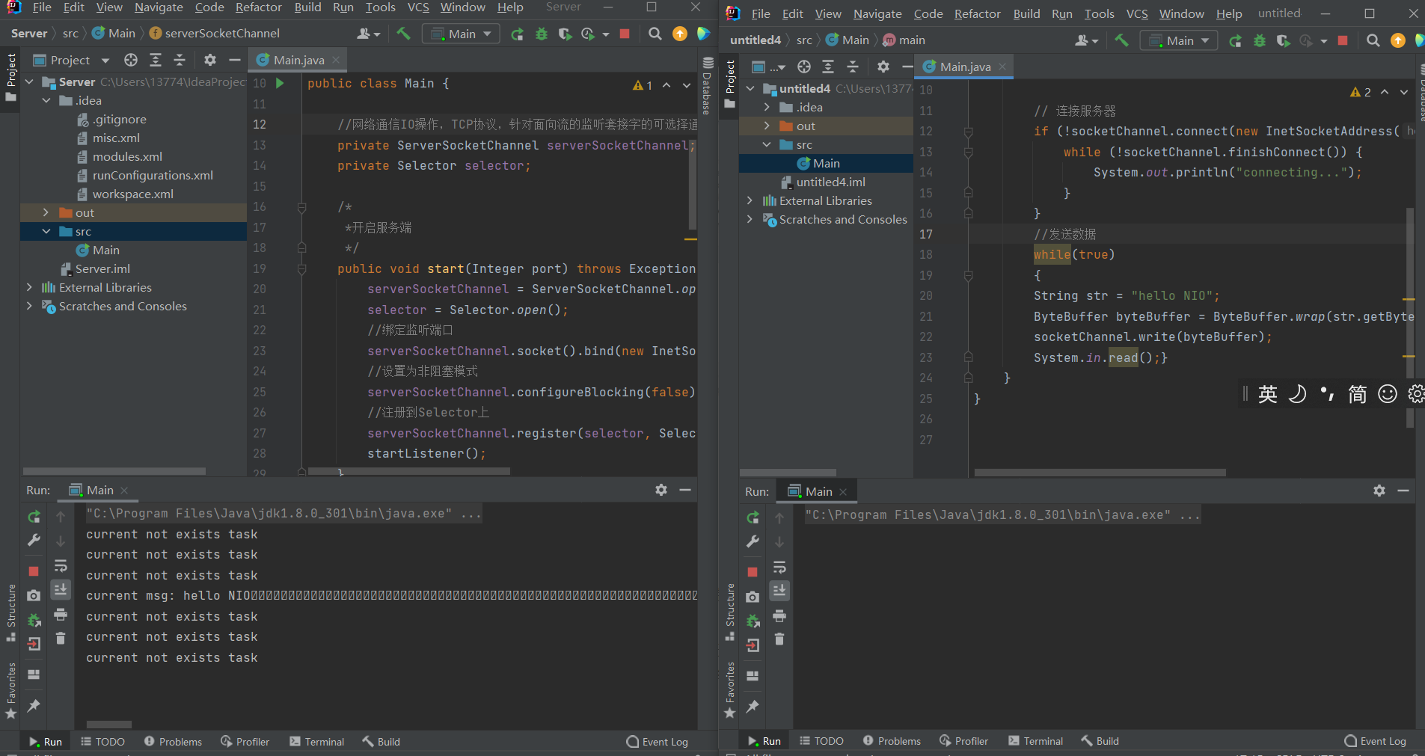Toggle IME punctuation mode
The width and height of the screenshot is (1425, 756).
(x=1328, y=394)
